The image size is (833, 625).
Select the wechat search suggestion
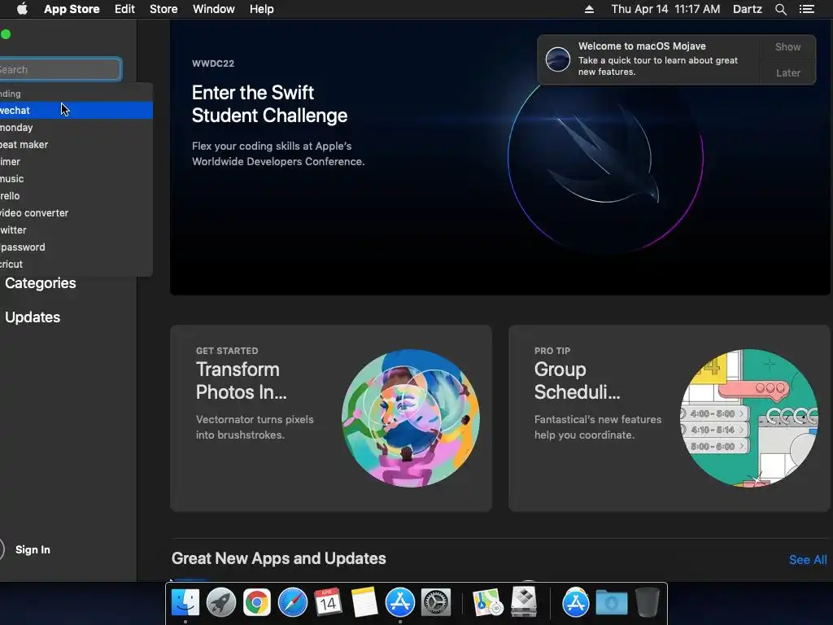tap(76, 110)
